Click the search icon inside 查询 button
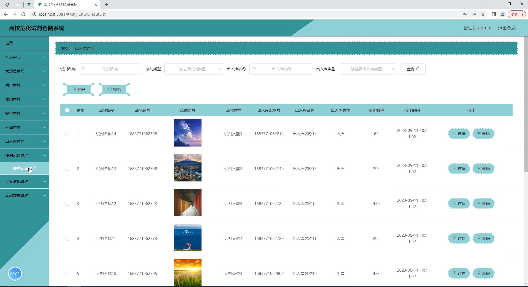Screen dimensions: 528x287 coord(418,69)
